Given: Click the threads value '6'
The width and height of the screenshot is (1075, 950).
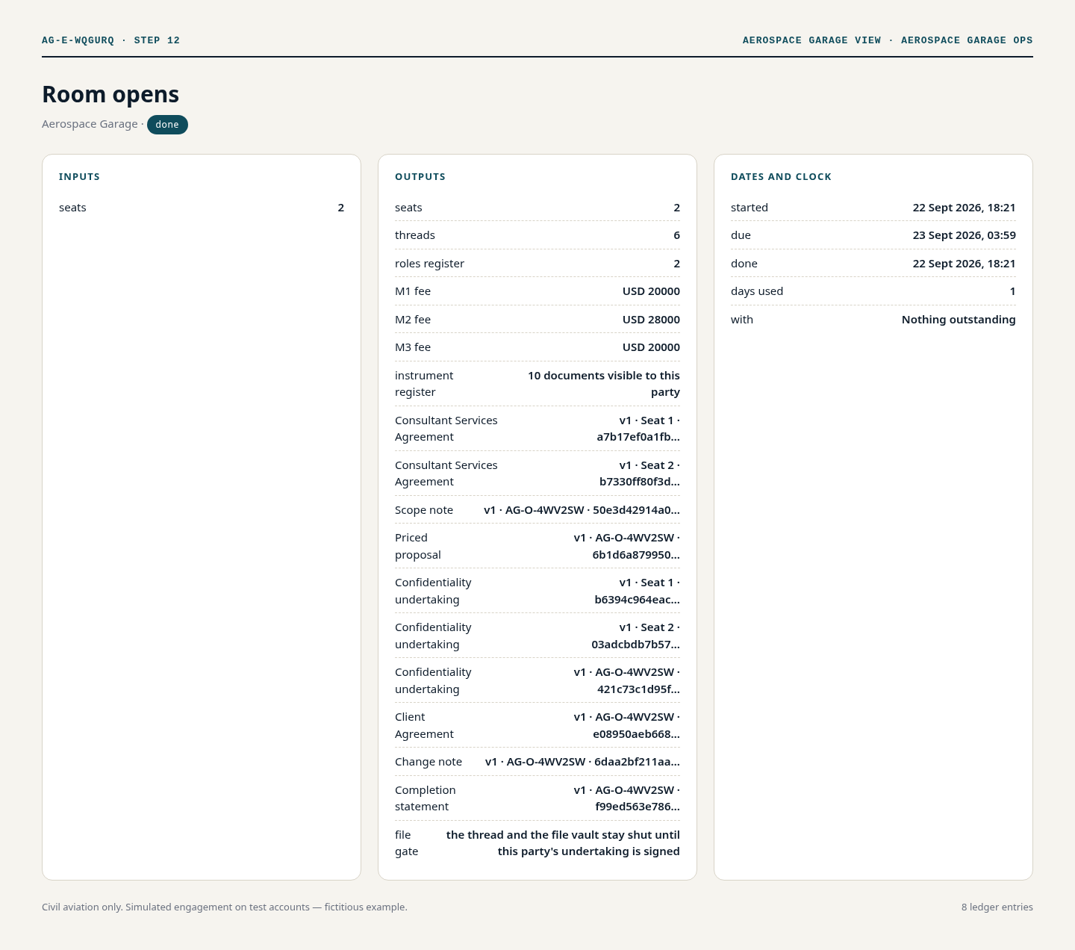Looking at the screenshot, I should (677, 235).
